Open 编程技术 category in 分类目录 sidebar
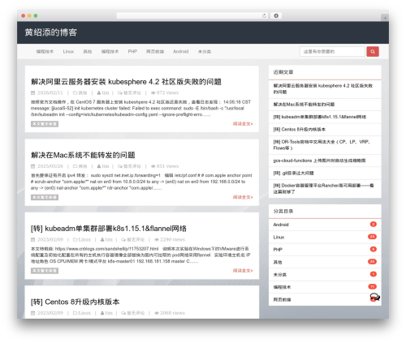This screenshot has height=343, width=406. pyautogui.click(x=282, y=287)
